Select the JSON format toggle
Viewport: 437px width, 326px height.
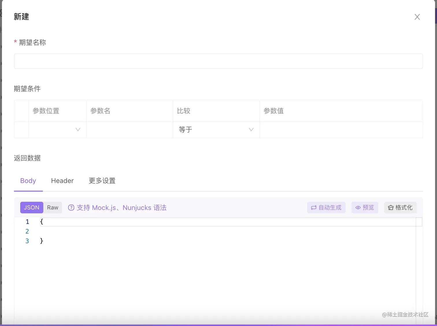tap(32, 207)
